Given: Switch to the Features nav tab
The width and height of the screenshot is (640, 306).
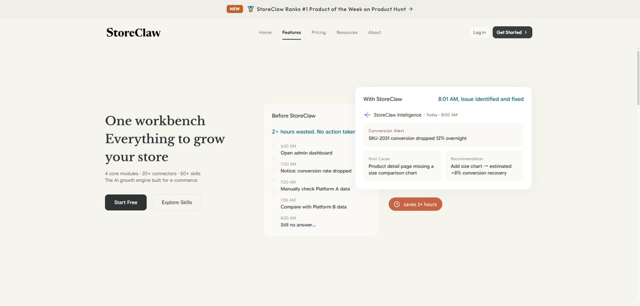Looking at the screenshot, I should pyautogui.click(x=291, y=32).
